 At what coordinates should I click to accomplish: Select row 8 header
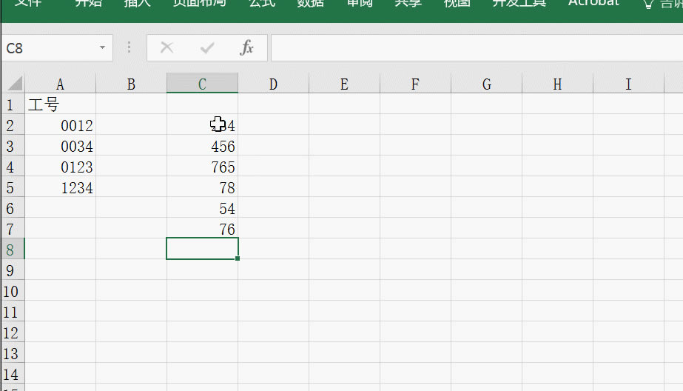(13, 250)
